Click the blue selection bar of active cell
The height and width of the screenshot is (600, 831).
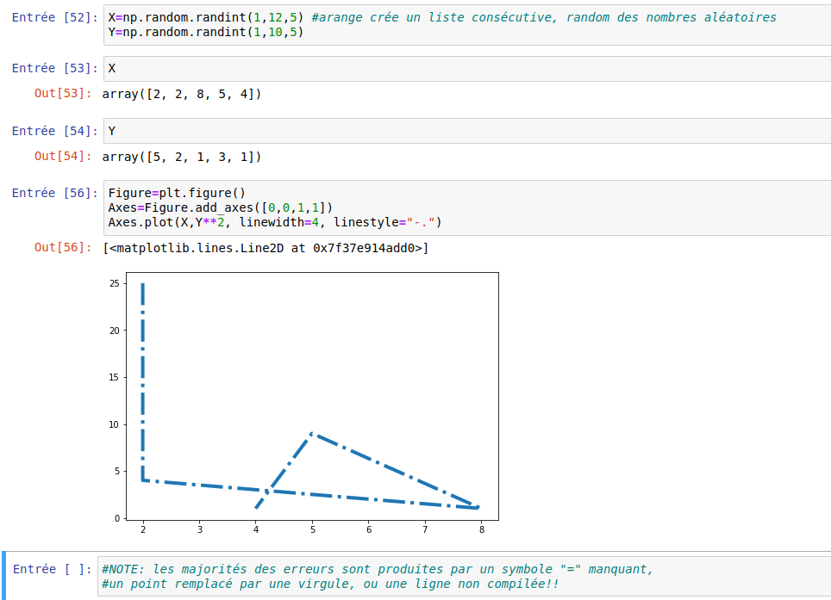(x=5, y=576)
